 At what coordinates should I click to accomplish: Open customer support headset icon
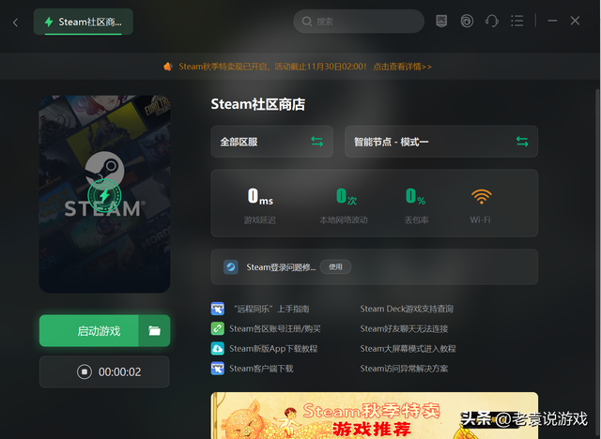tap(492, 21)
